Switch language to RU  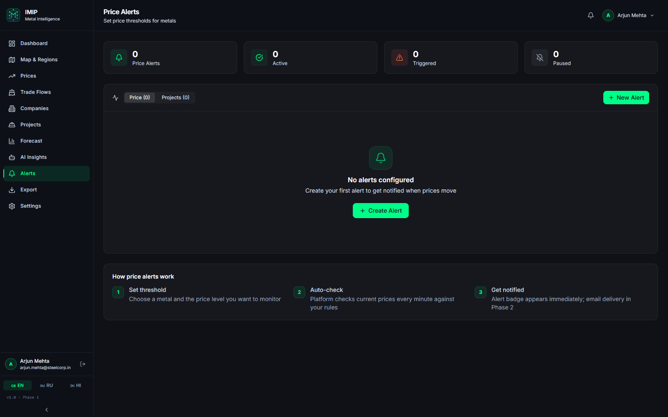pos(46,385)
